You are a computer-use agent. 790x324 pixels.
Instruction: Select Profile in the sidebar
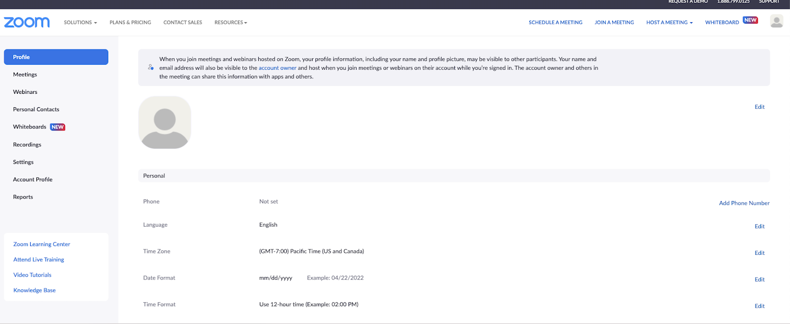tap(56, 57)
